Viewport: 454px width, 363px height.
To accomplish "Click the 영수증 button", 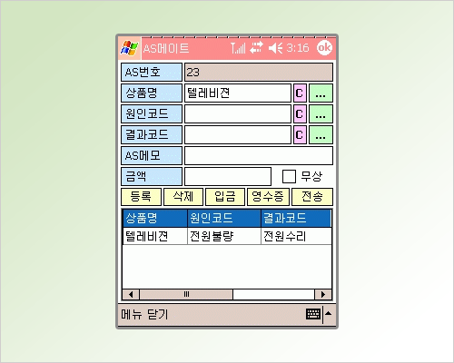I will click(x=268, y=197).
